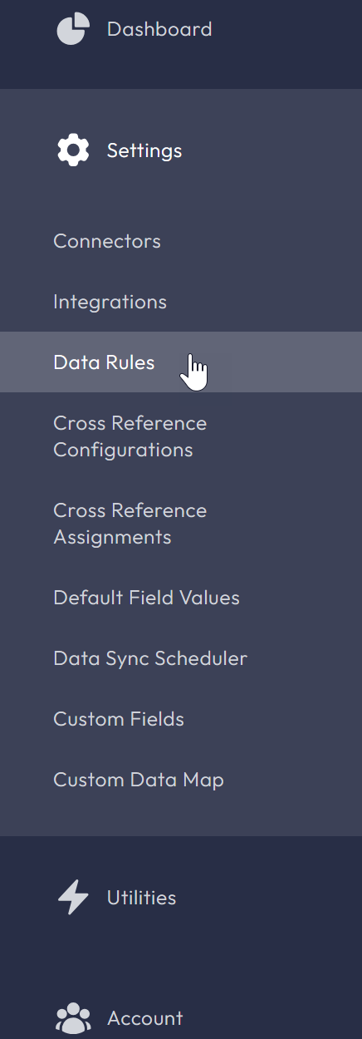The width and height of the screenshot is (362, 1039).
Task: Click the Dashboard pie chart icon
Action: coord(73,29)
